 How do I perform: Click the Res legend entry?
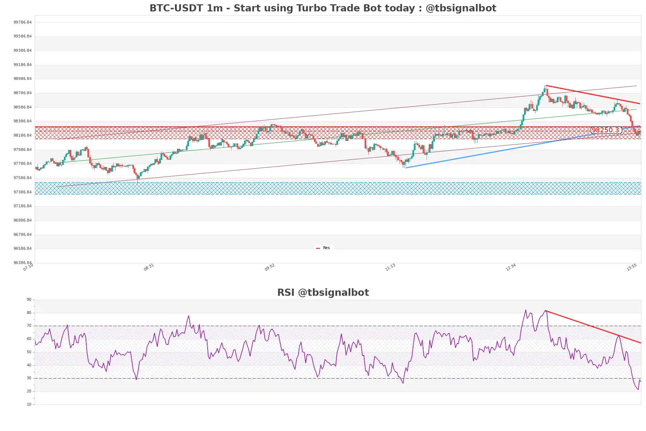(323, 248)
